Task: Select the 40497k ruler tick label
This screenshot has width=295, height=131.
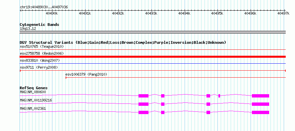Action: (283, 13)
